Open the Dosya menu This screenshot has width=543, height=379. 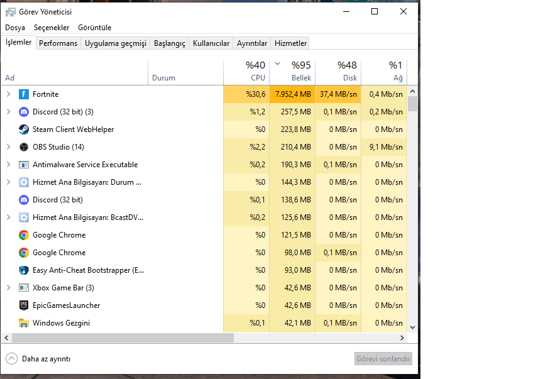tap(15, 28)
